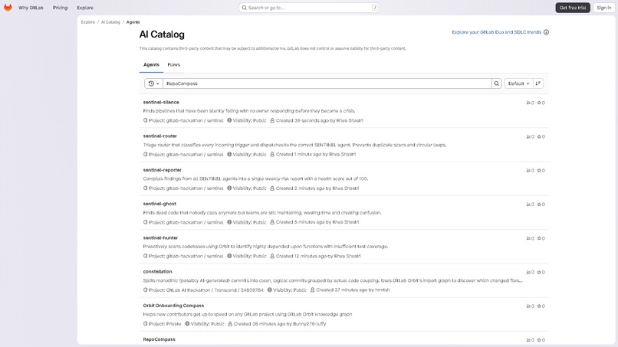Click the star icon on Orbit Onboarding Compass
The height and width of the screenshot is (347, 618).
pos(539,306)
